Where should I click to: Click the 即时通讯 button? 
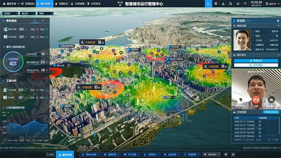pyautogui.click(x=256, y=65)
